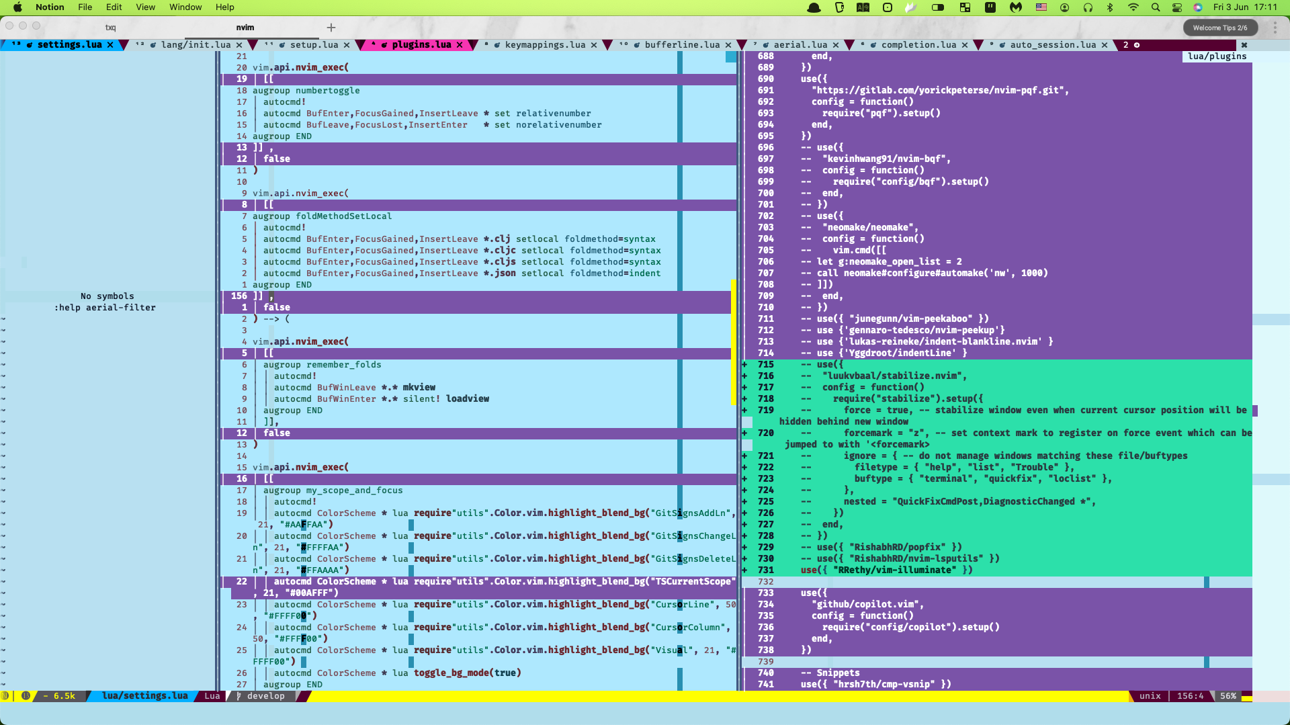1290x725 pixels.
Task: Close the setup.lua buffer
Action: [347, 45]
